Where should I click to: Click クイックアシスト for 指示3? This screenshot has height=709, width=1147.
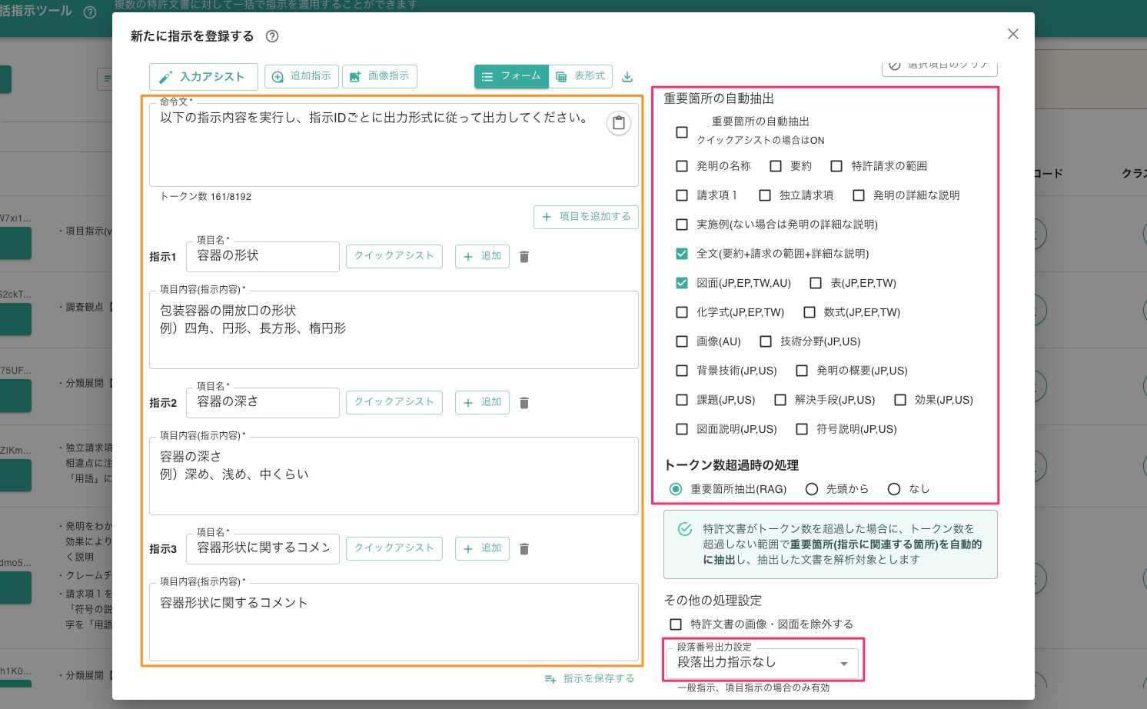click(394, 548)
